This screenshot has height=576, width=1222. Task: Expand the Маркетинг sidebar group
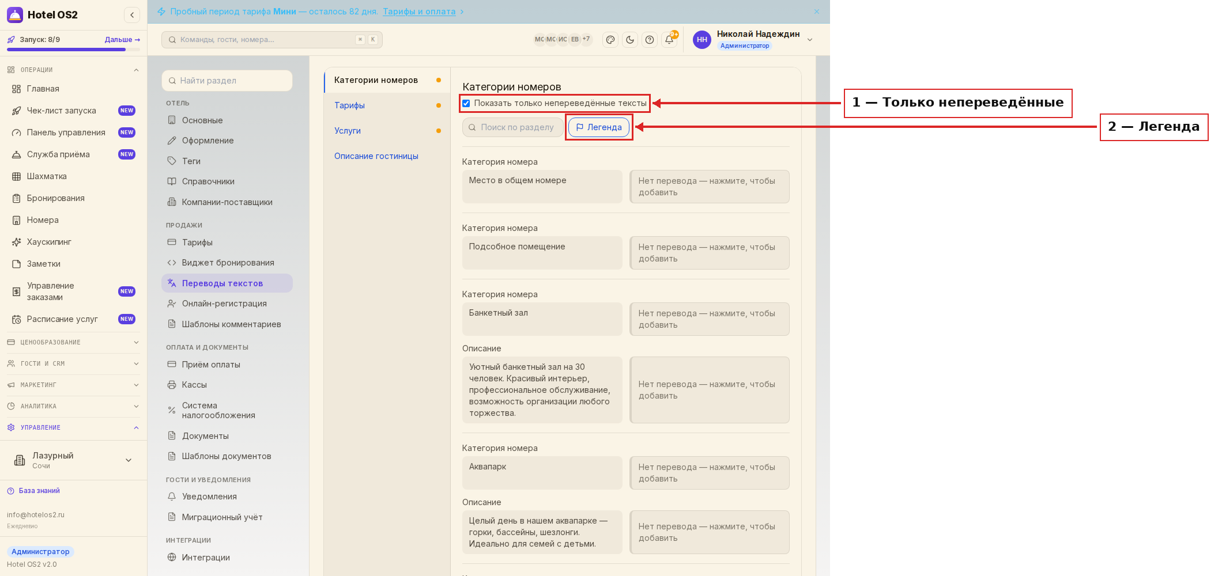pos(73,385)
